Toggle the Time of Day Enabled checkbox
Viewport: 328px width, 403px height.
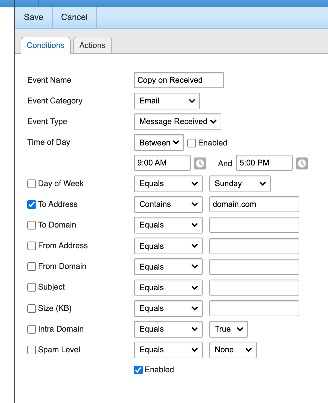[192, 143]
